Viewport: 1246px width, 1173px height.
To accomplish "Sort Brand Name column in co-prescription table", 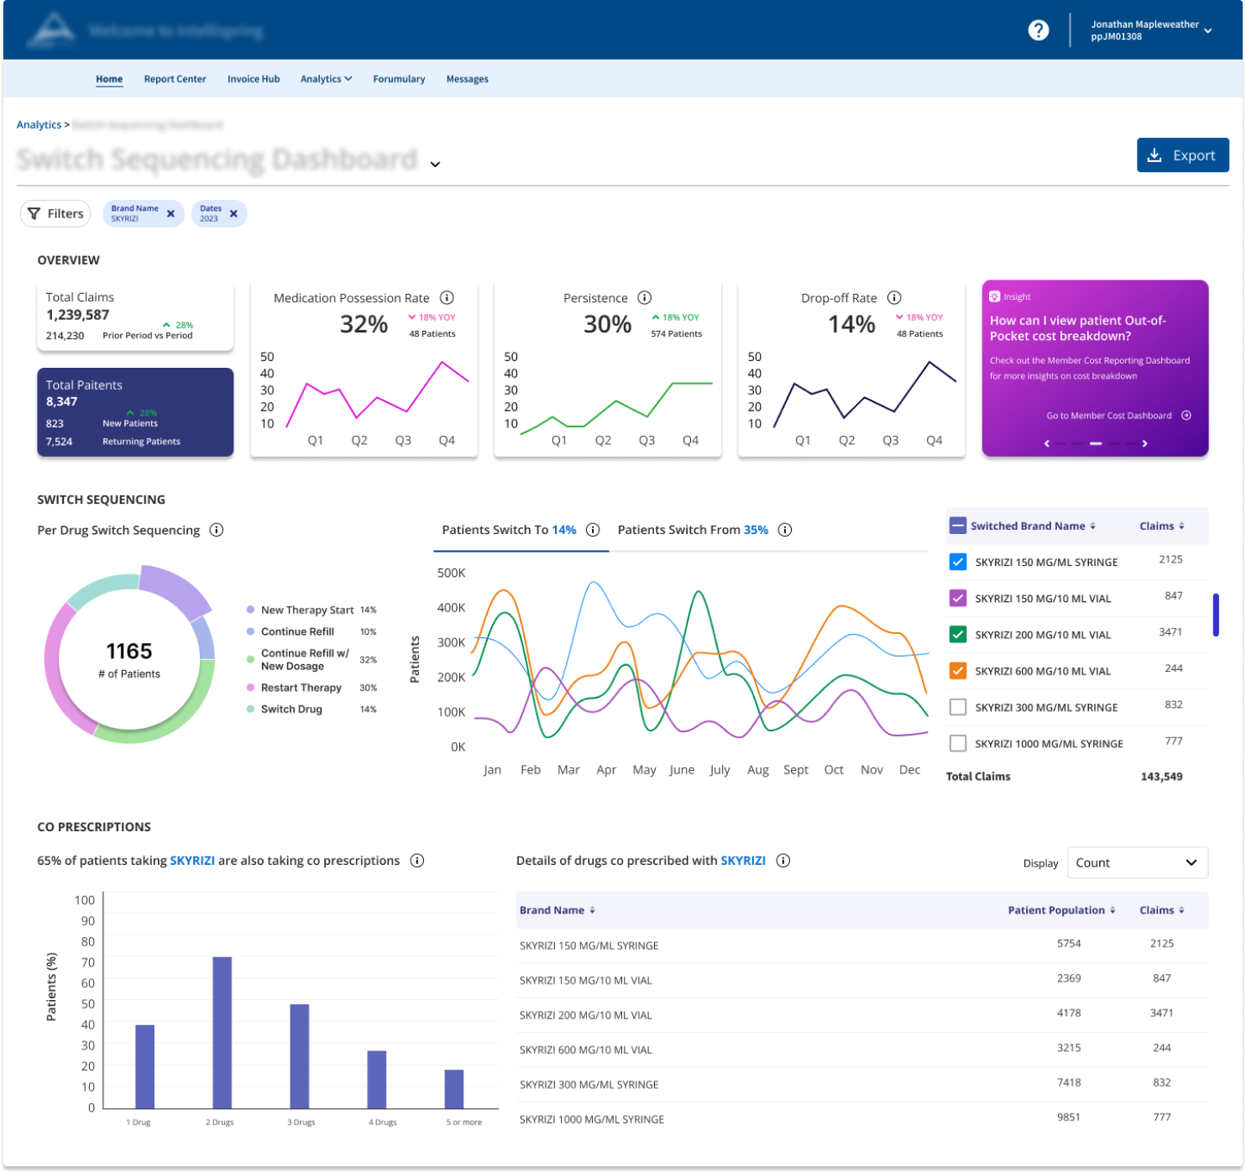I will click(x=592, y=910).
